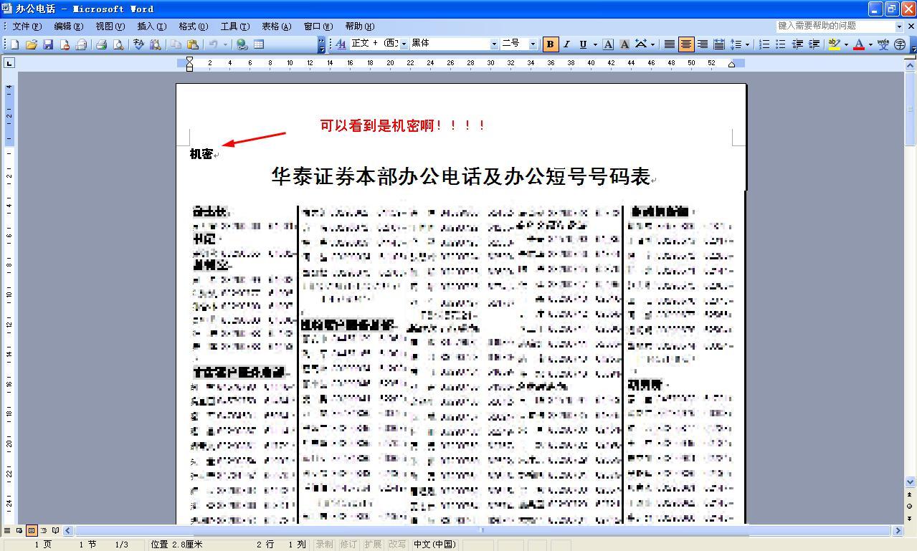This screenshot has width=917, height=551.
Task: Open the 窗口(W) menu
Action: [318, 26]
